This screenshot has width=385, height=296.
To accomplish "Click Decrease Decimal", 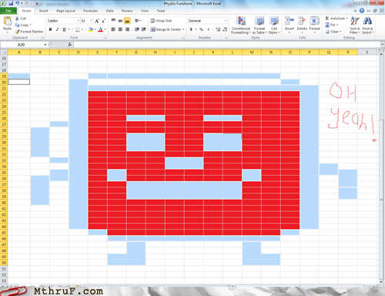I will pyautogui.click(x=225, y=29).
